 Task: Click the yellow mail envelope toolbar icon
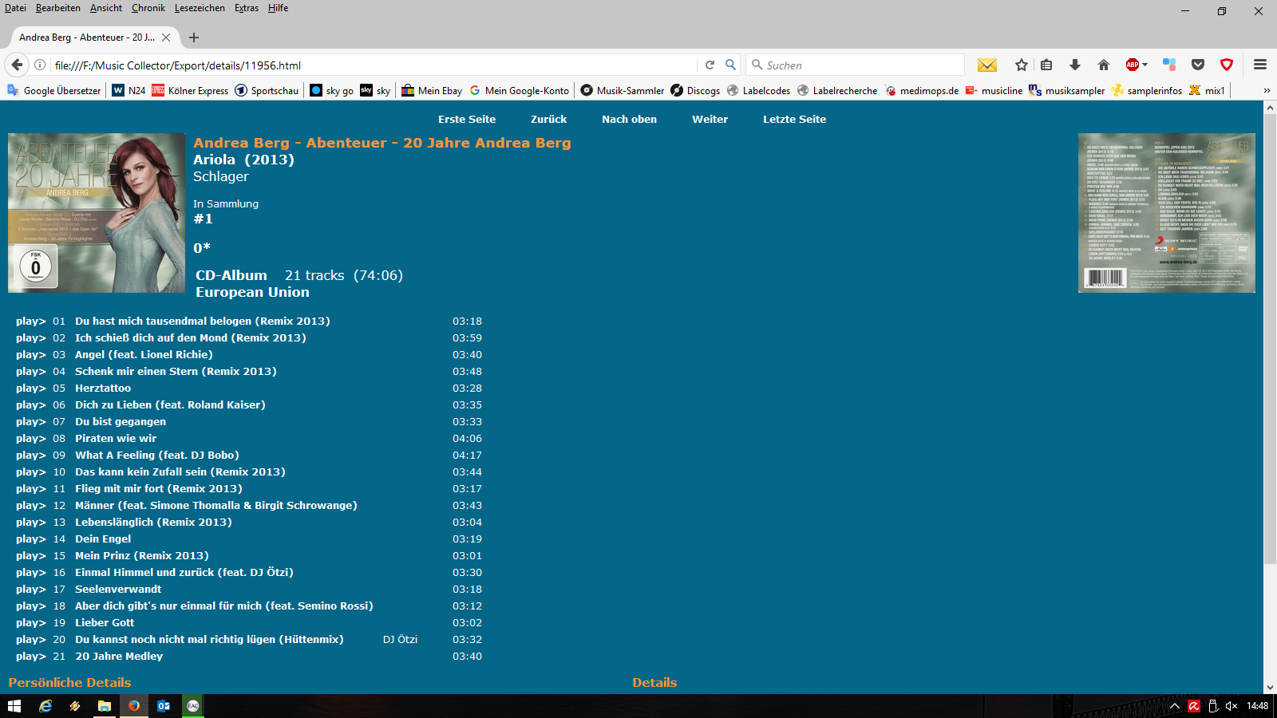[987, 65]
